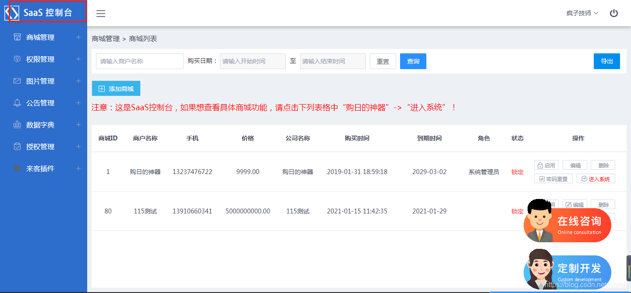Toggle 启用 to enable mall 购日的神器
The width and height of the screenshot is (631, 293).
click(x=546, y=165)
